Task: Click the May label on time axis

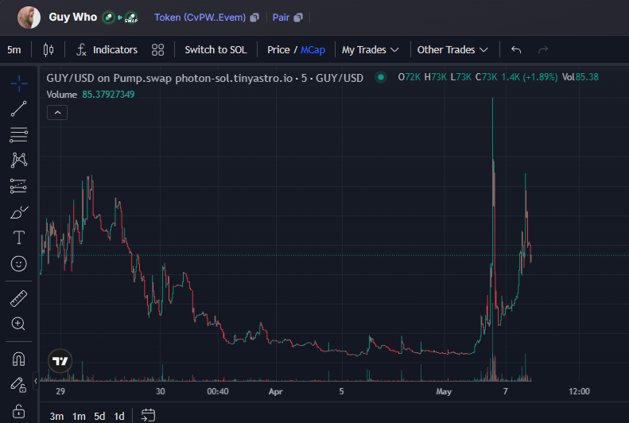Action: pos(444,391)
